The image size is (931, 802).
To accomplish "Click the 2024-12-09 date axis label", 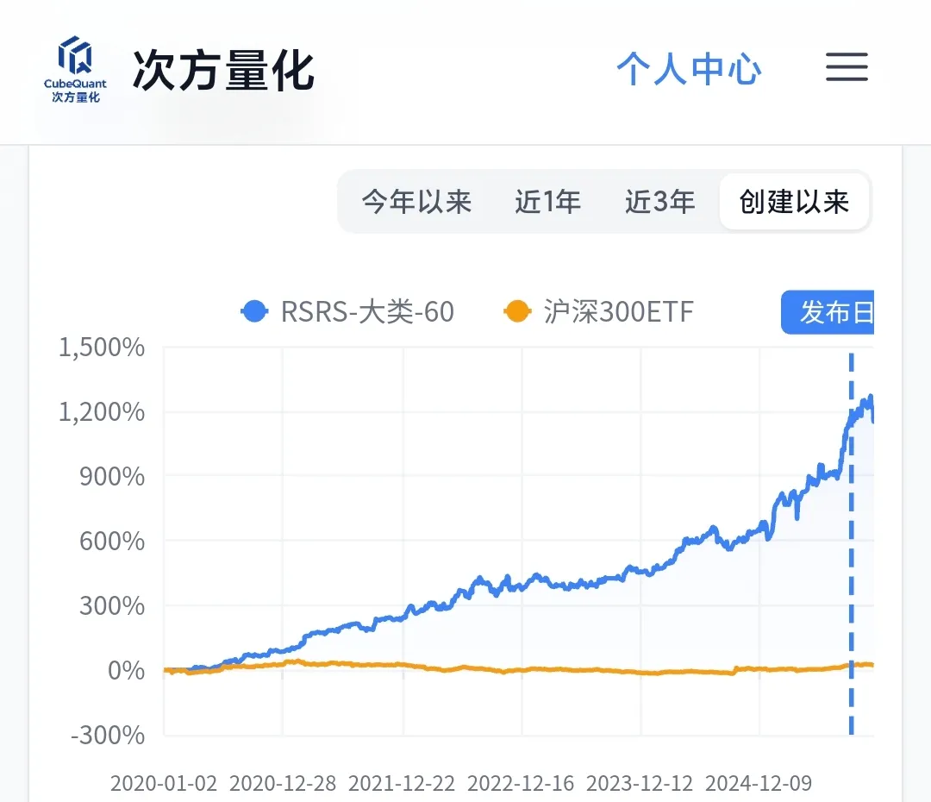I will 759,783.
